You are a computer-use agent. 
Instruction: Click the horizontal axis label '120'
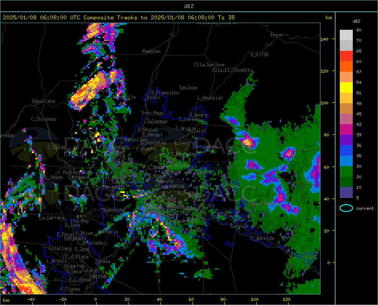[286, 300]
